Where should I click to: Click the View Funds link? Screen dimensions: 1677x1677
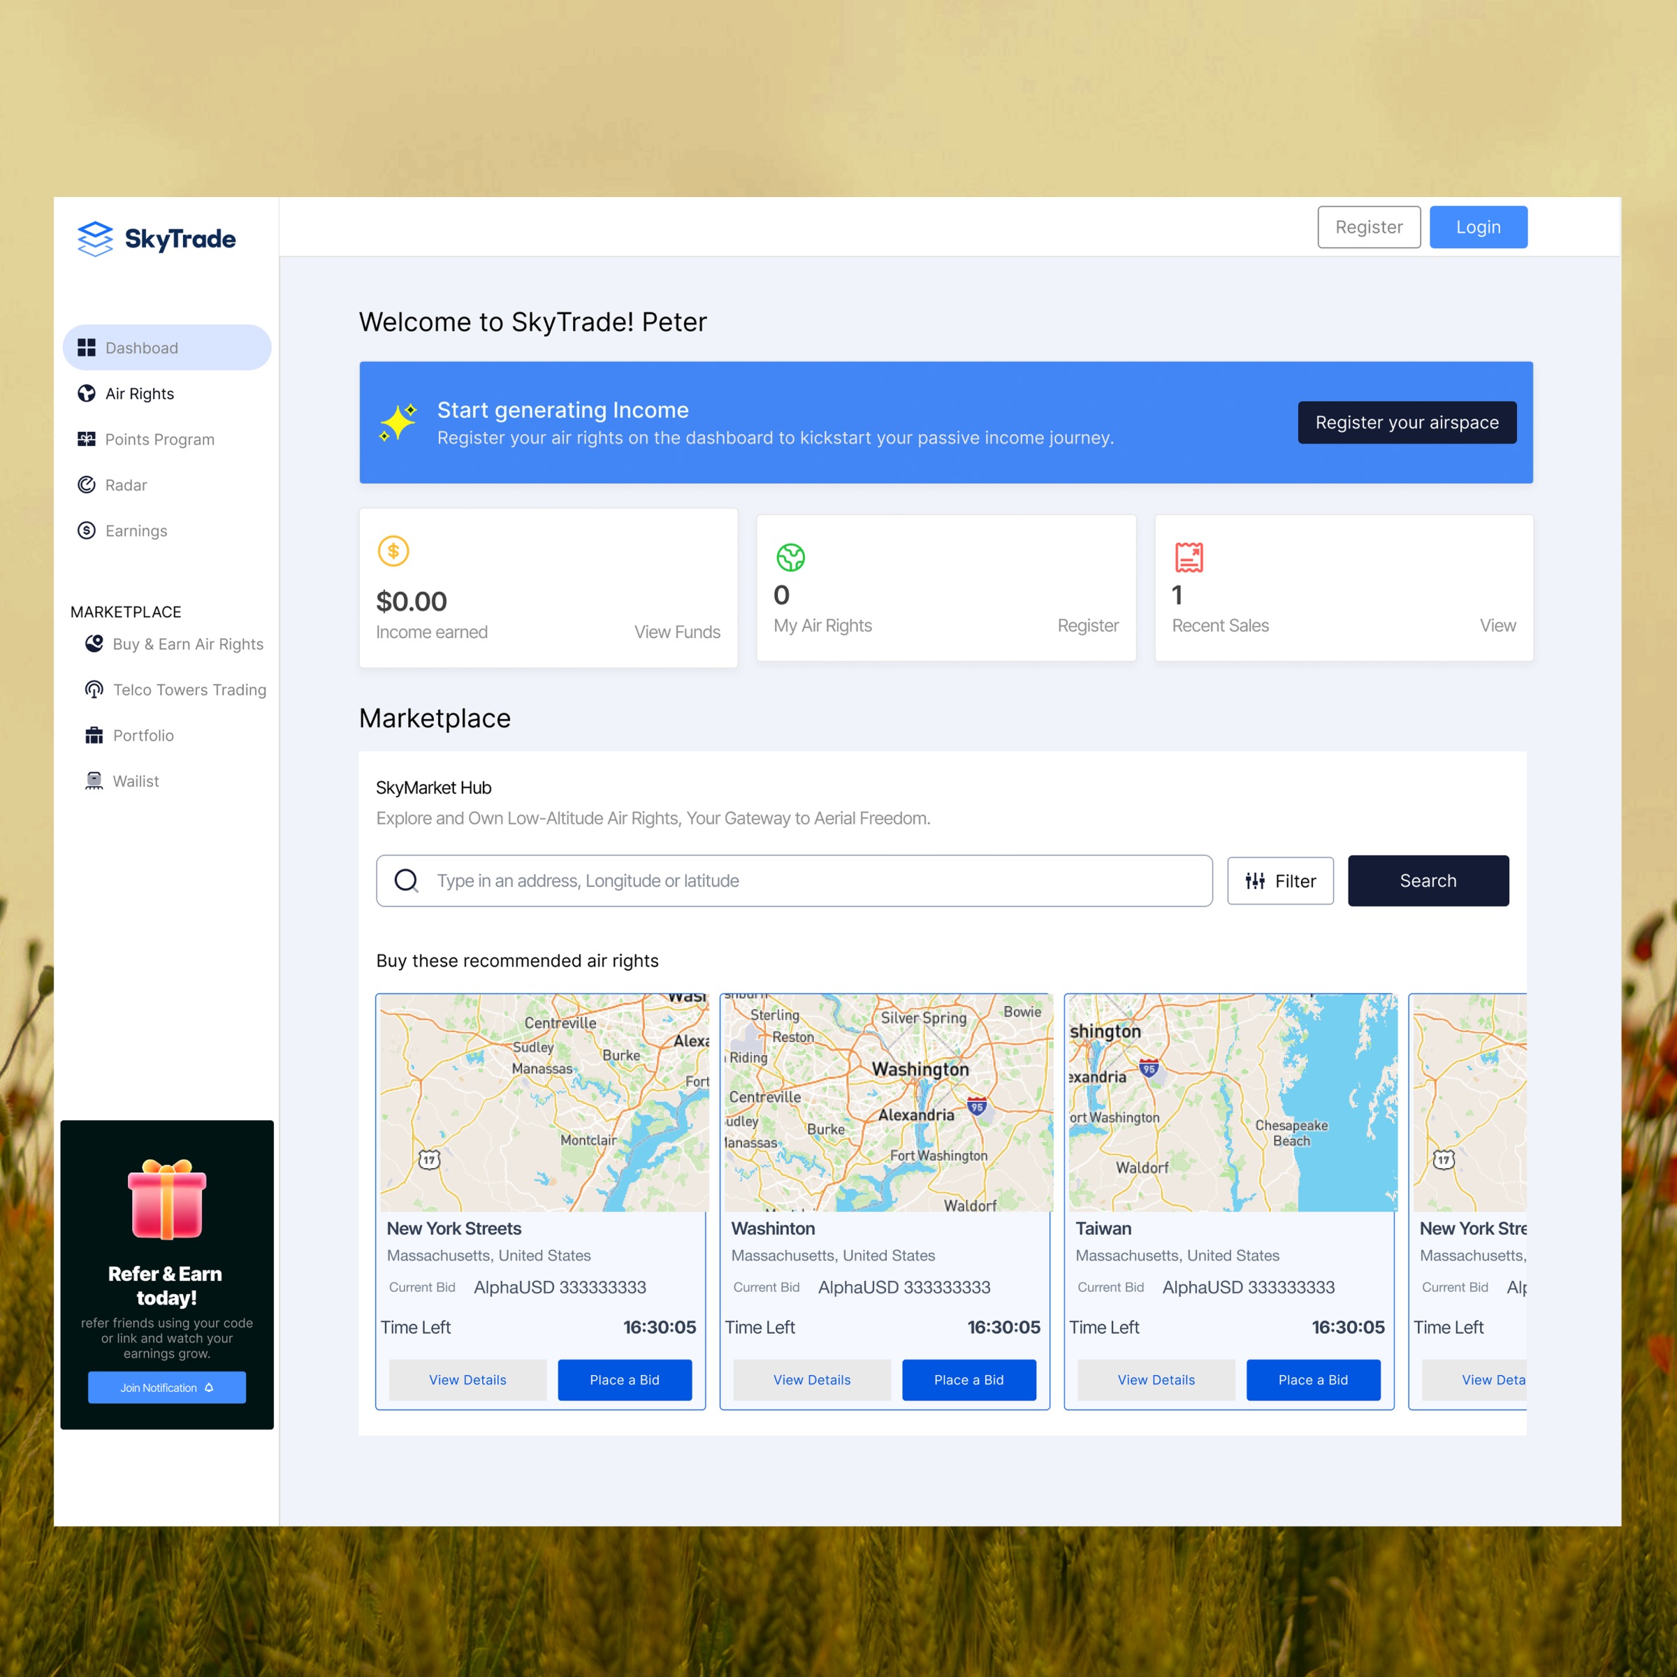click(676, 632)
